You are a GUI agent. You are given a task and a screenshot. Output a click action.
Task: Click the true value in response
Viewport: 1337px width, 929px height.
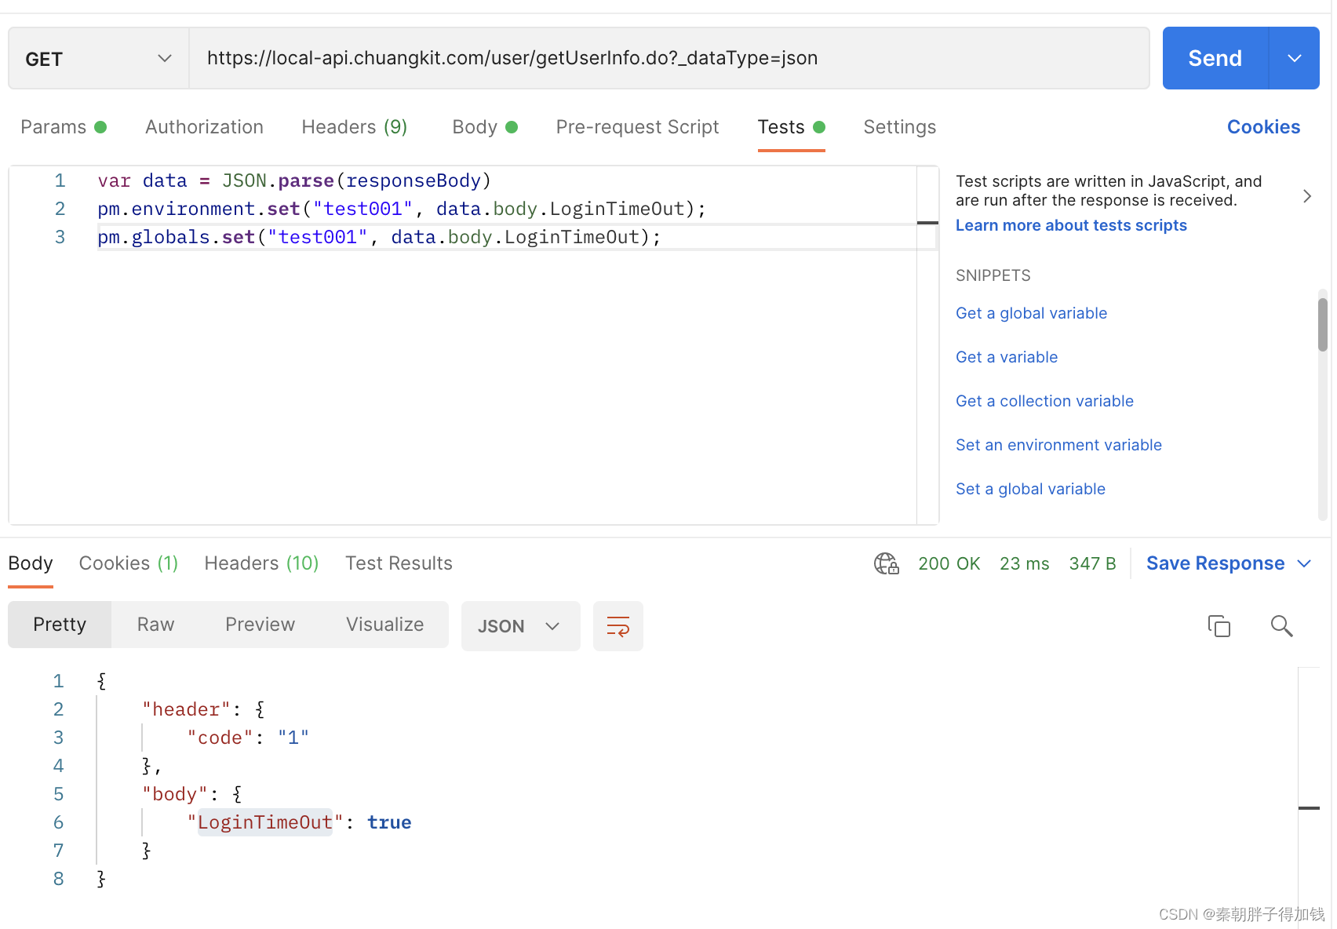click(389, 822)
